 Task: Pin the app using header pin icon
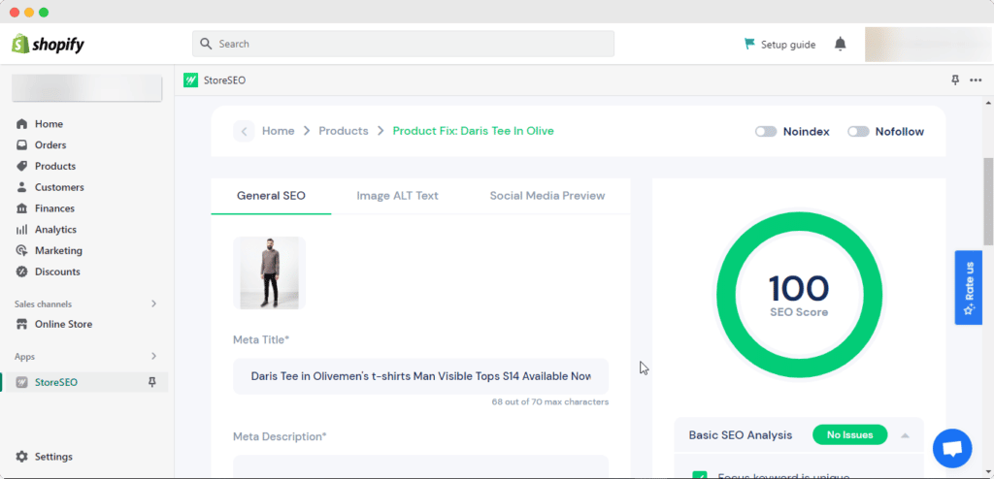point(955,80)
